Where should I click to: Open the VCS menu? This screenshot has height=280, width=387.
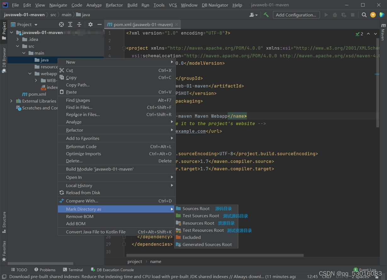click(173, 5)
